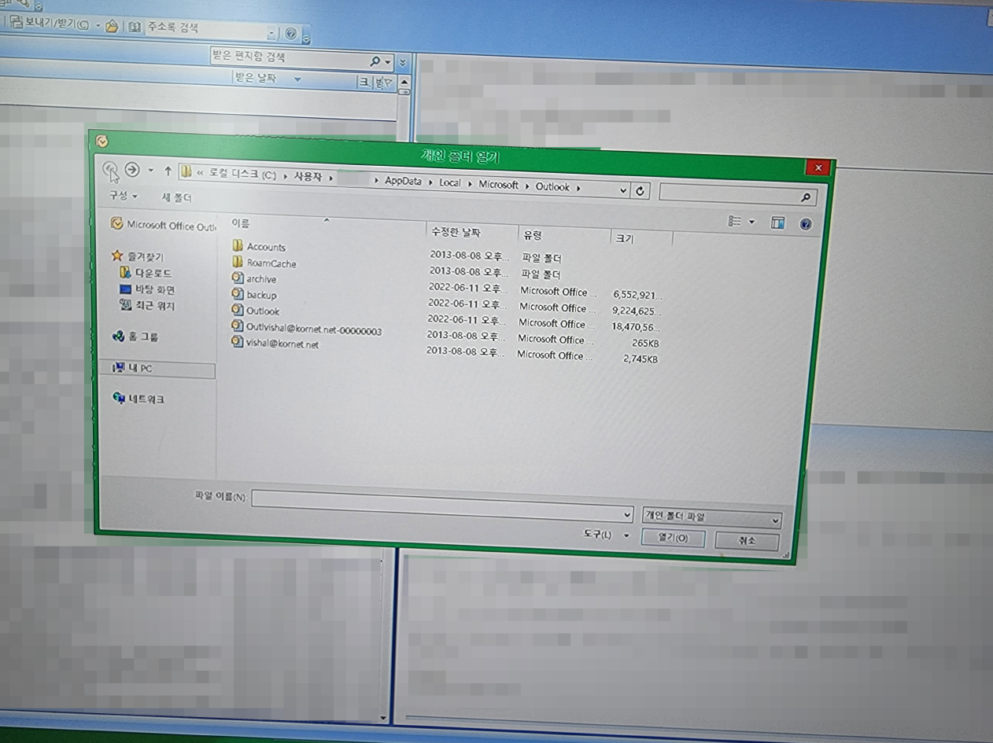Click Local in the address path
The height and width of the screenshot is (743, 993).
point(450,182)
